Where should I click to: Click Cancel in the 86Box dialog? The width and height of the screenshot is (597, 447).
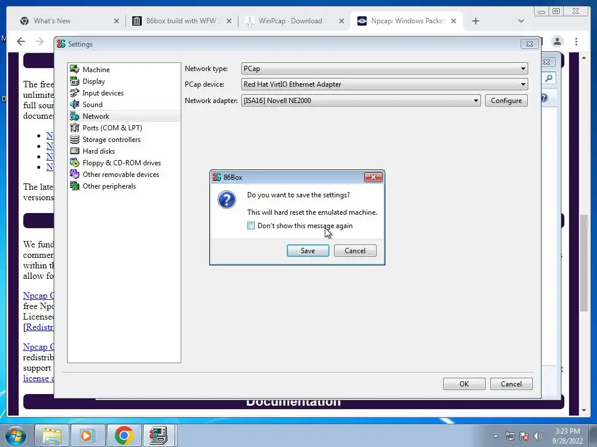click(355, 250)
